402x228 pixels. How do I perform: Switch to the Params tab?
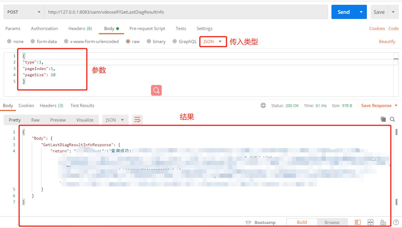(x=13, y=29)
